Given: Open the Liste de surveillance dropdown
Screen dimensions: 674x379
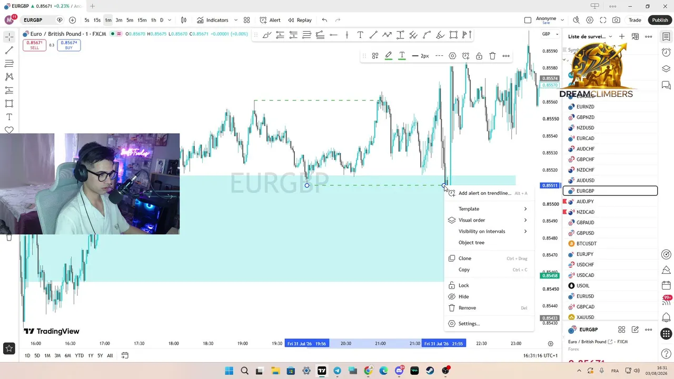Looking at the screenshot, I should click(590, 36).
